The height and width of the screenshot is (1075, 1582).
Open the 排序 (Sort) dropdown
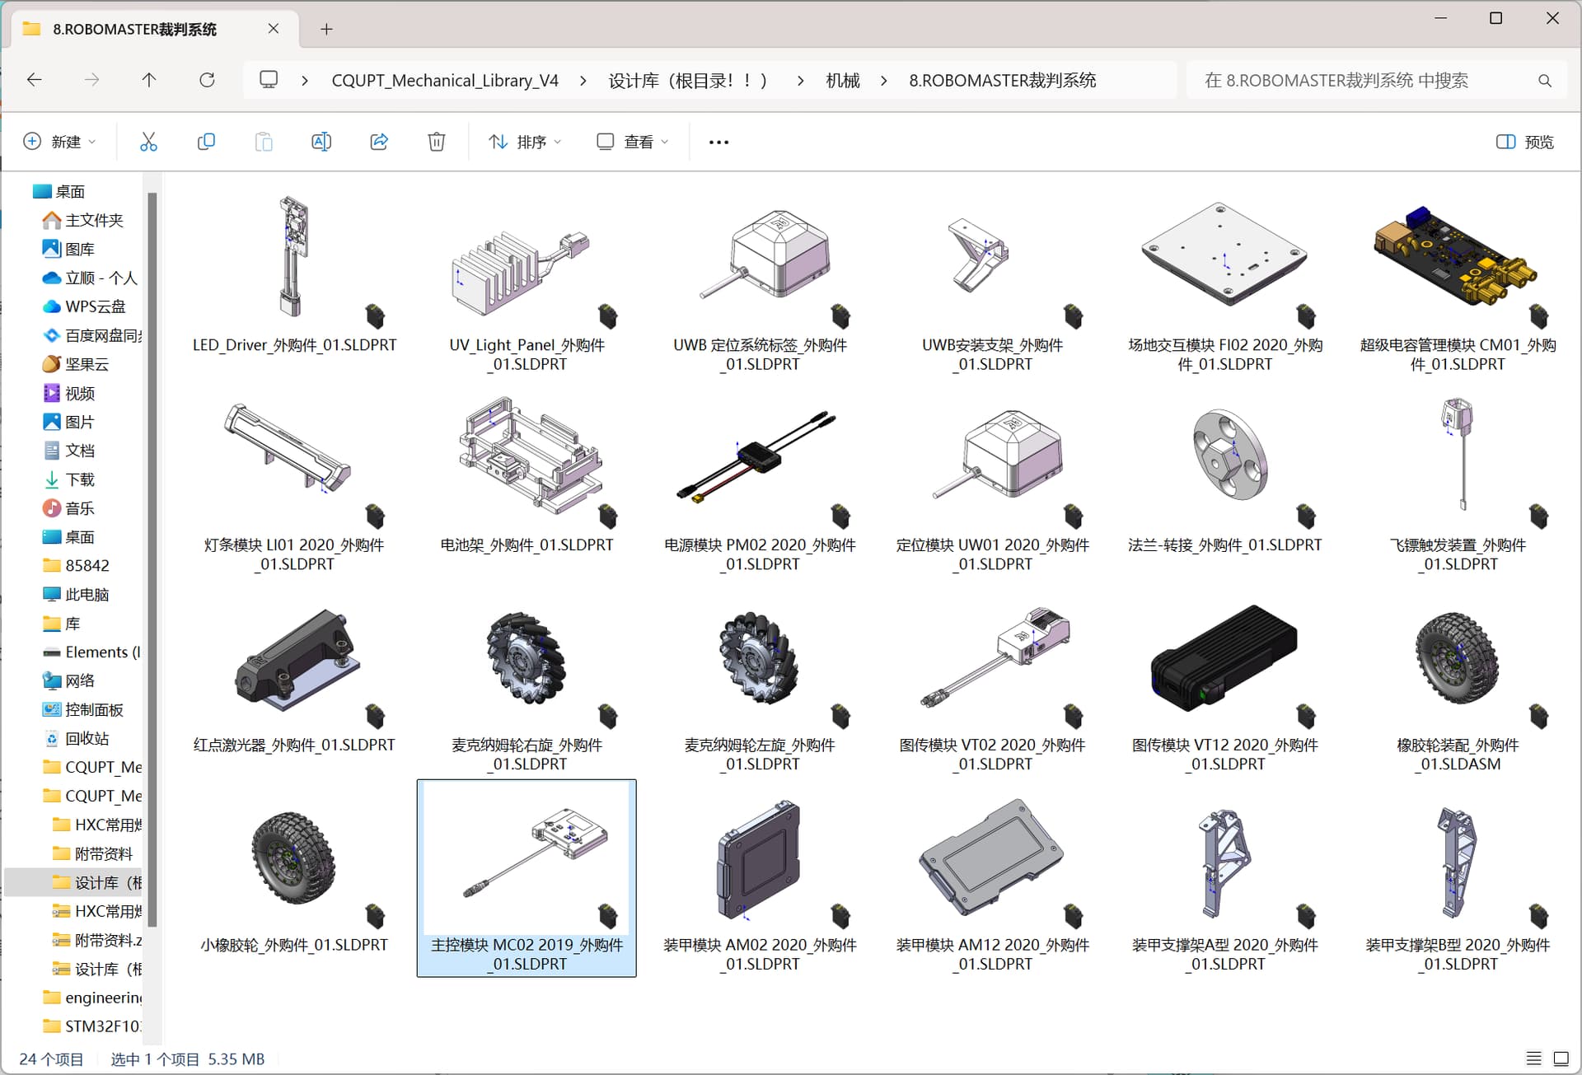tap(525, 142)
